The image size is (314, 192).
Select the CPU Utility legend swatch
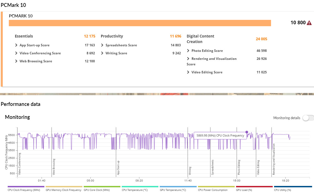293,186
